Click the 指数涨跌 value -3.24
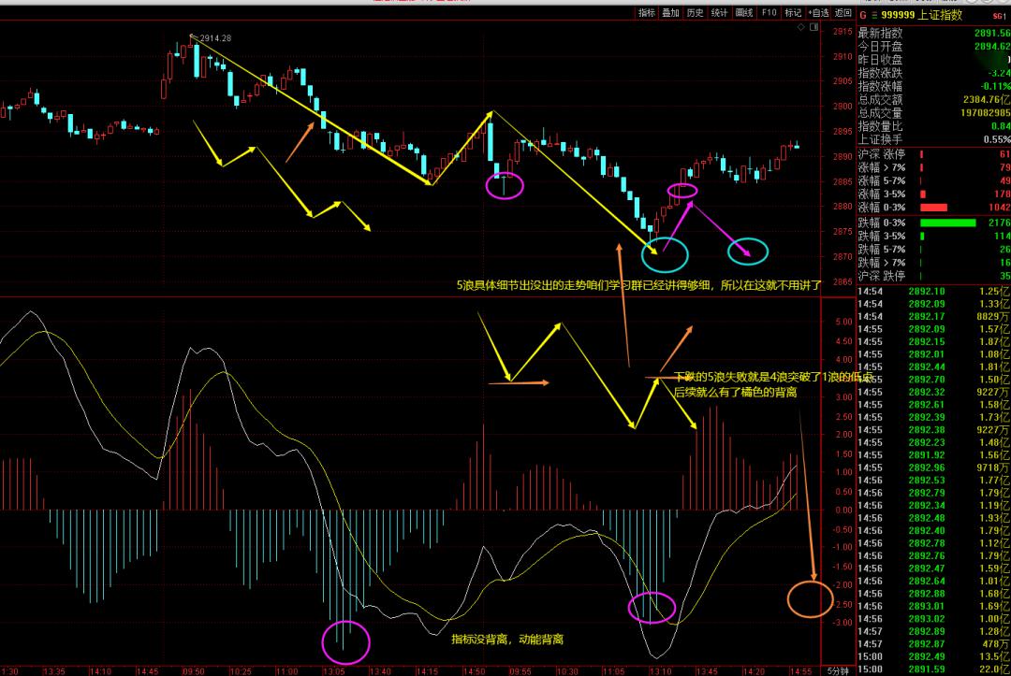Image resolution: width=1011 pixels, height=676 pixels. click(999, 73)
